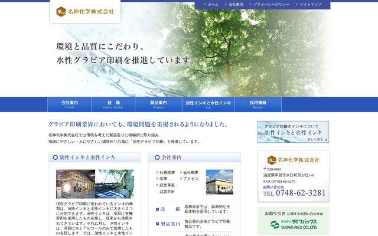The height and width of the screenshot is (236, 378).
Task: Click the 製品案内 link in company section
Action: (x=170, y=224)
